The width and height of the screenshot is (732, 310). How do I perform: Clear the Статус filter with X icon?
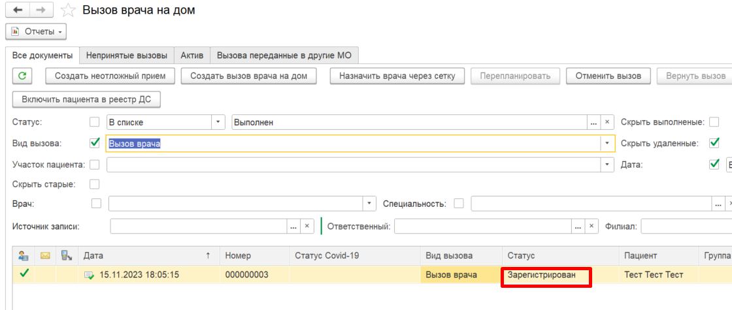[x=607, y=122]
